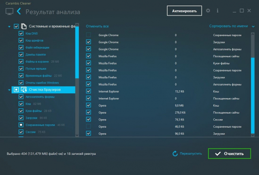This screenshot has height=175, width=259.
Task: Click the monitor home icon
Action: tap(9, 12)
